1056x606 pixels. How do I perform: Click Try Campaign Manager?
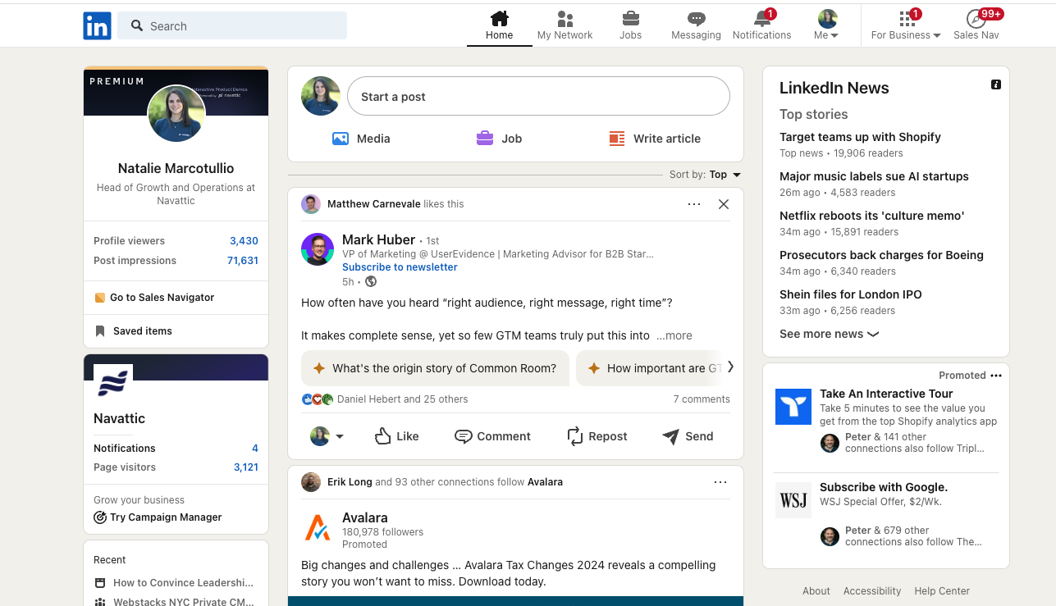point(158,517)
